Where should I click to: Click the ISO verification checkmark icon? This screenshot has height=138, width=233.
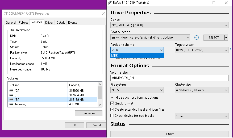[x=197, y=37]
